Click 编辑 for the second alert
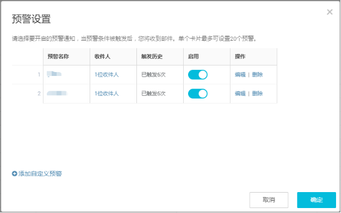The width and height of the screenshot is (341, 213). 240,94
